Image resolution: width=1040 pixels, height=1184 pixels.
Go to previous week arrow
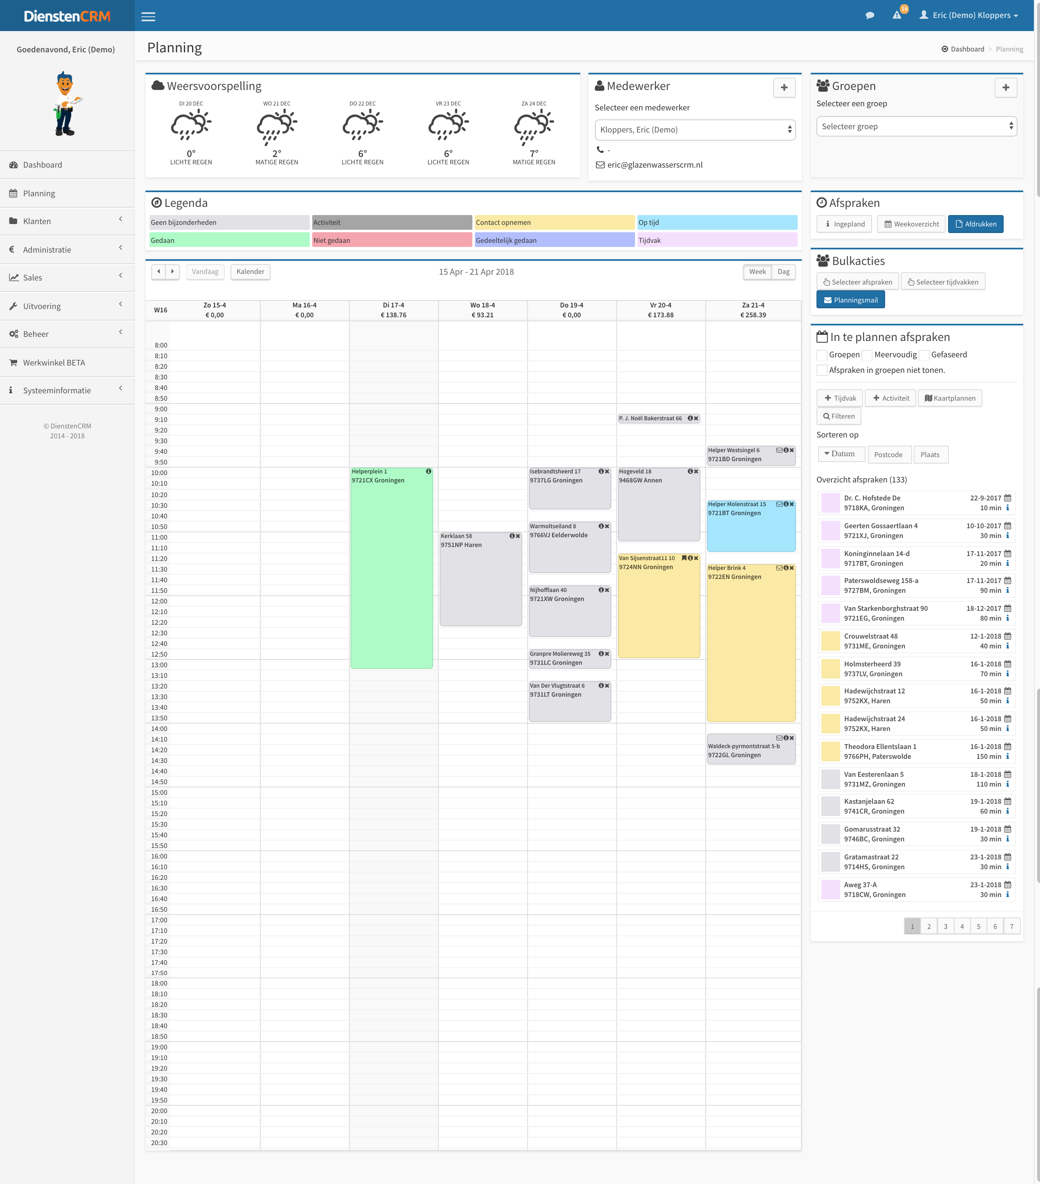coord(158,271)
